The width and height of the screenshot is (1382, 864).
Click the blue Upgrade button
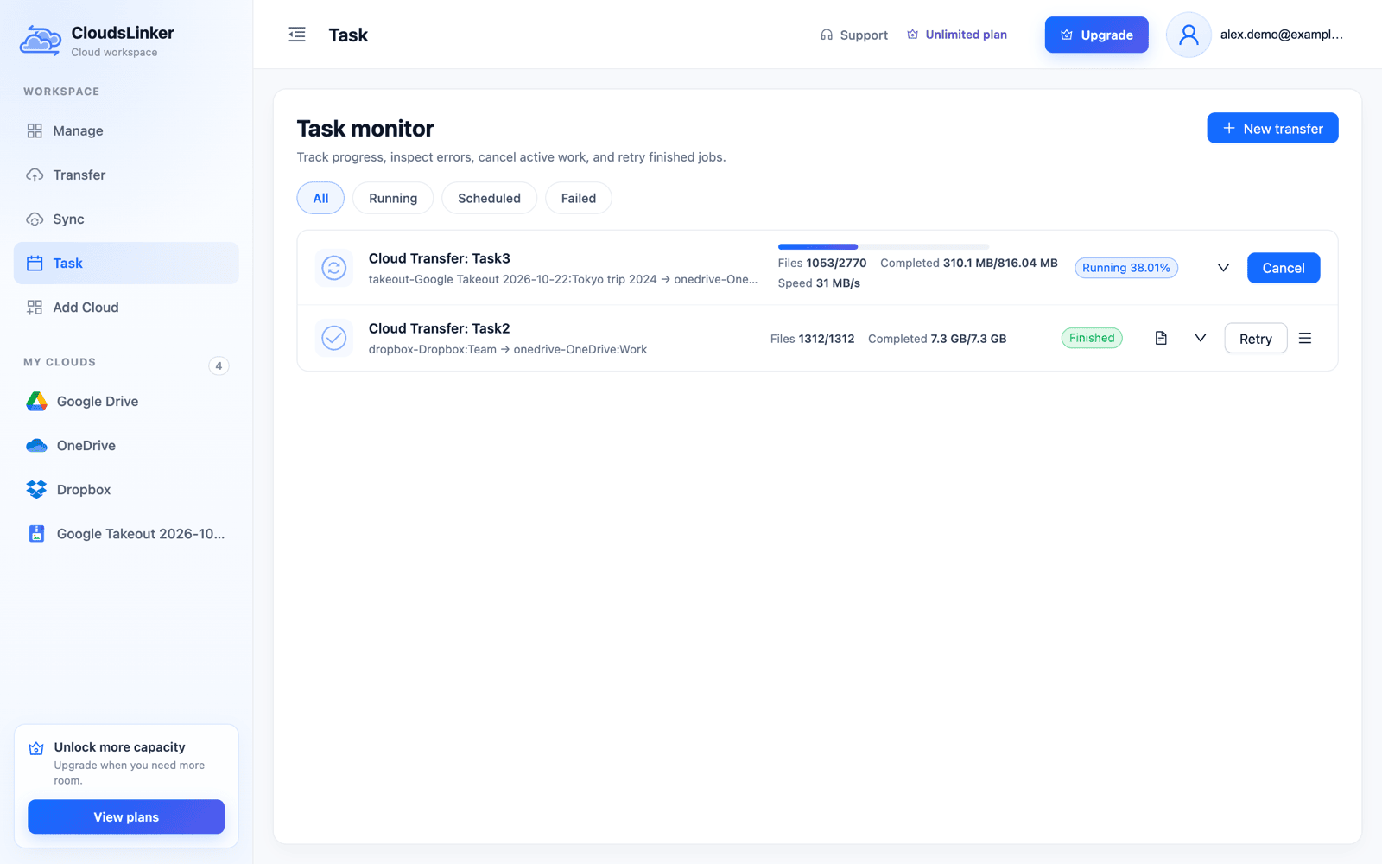coord(1096,35)
